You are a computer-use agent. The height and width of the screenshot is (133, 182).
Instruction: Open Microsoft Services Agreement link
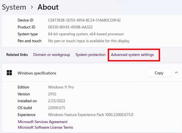pos(43,122)
